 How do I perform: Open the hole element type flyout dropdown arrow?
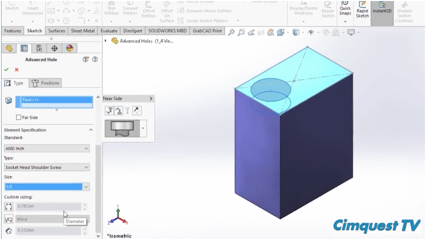pos(143,128)
